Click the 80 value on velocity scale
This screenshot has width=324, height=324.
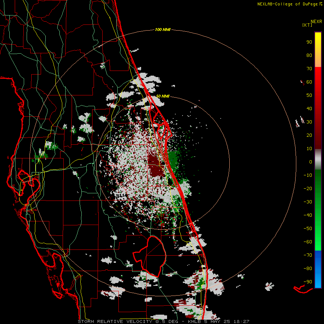tap(309, 55)
